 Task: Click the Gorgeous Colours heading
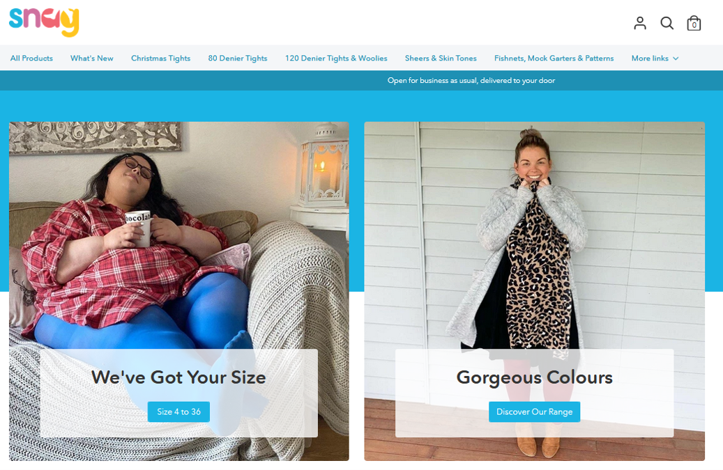535,377
